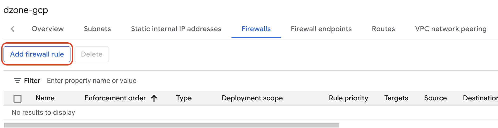Click the Deployment scope column header
The width and height of the screenshot is (498, 128).
252,98
